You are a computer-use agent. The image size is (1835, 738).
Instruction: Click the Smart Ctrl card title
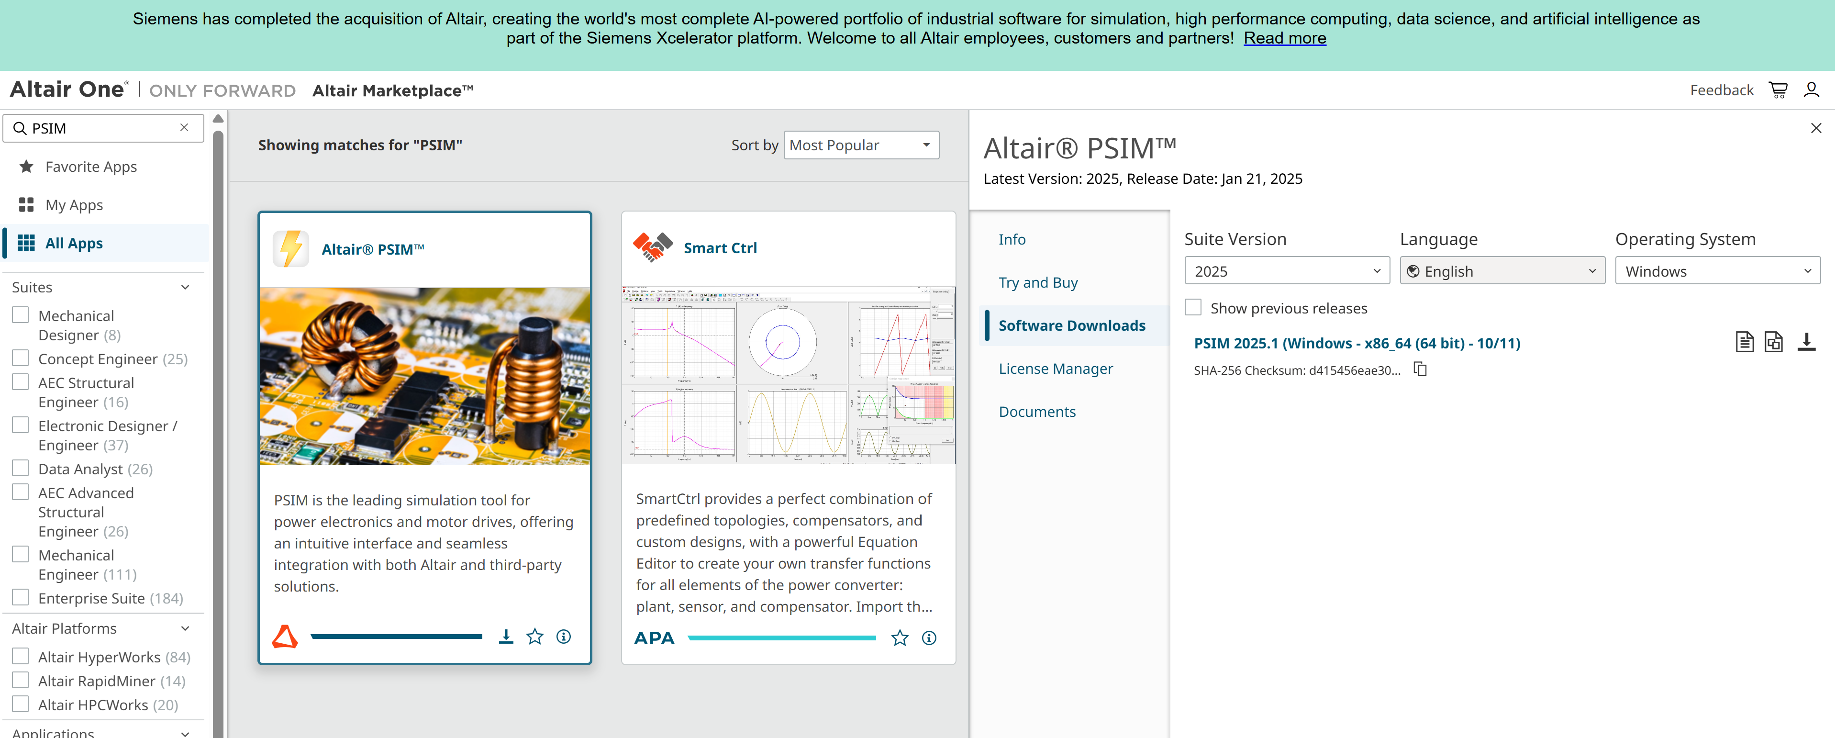(720, 248)
